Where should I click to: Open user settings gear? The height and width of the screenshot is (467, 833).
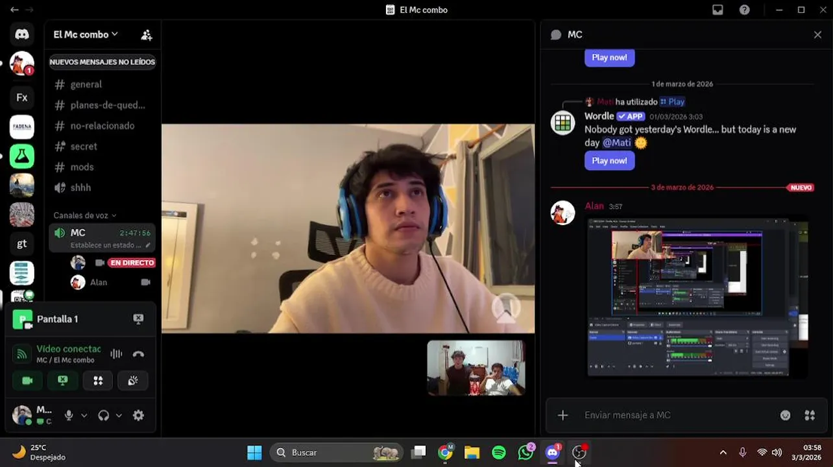[x=138, y=416]
